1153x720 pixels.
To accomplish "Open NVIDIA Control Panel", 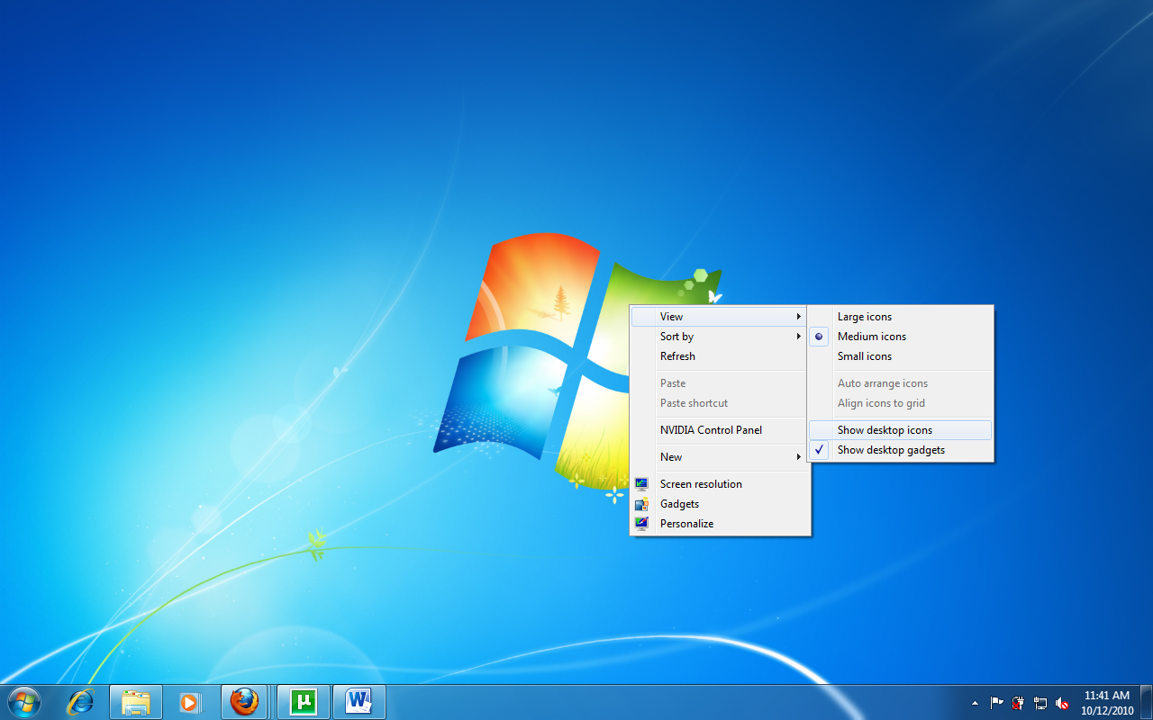I will pyautogui.click(x=711, y=429).
